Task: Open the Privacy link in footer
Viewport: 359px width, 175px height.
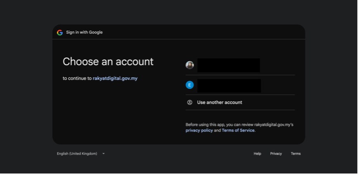Action: point(276,154)
